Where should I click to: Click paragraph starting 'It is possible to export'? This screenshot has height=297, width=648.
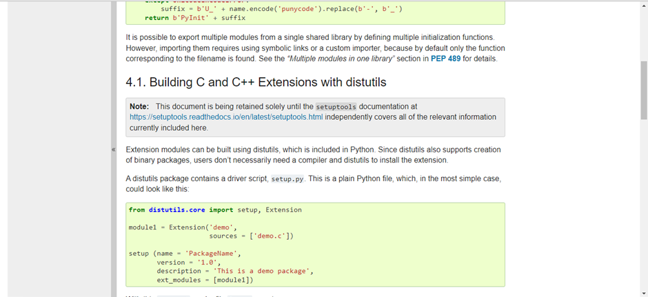click(x=315, y=48)
